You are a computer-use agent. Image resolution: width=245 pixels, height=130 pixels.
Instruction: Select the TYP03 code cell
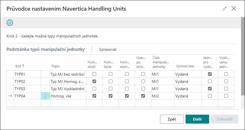tap(27, 89)
